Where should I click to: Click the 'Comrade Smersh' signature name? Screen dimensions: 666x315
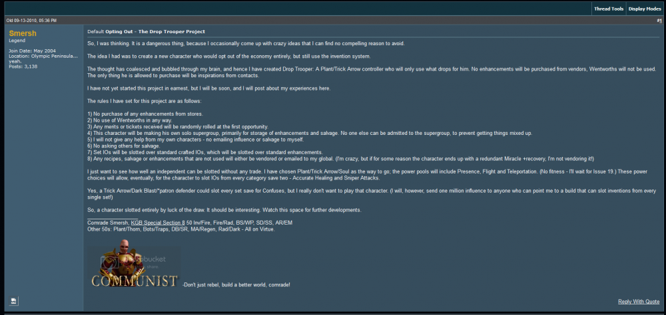(x=108, y=223)
